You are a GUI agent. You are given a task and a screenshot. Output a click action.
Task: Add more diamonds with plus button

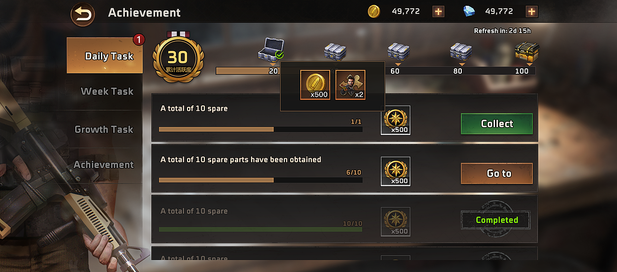[531, 12]
